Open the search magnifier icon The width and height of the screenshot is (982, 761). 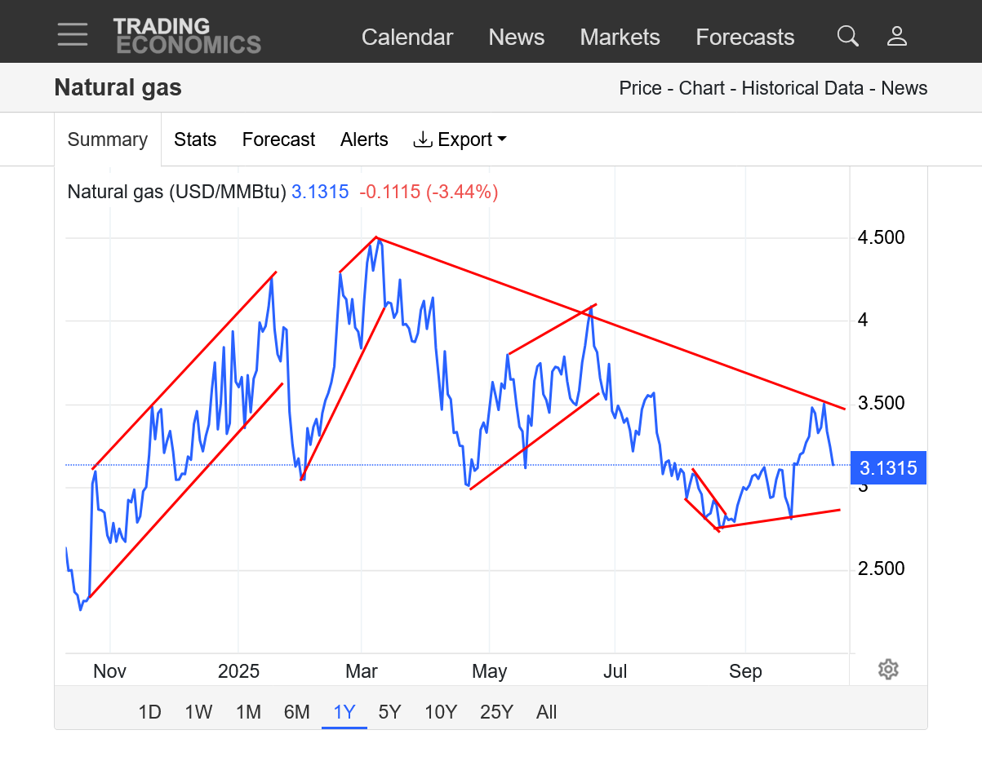(848, 36)
